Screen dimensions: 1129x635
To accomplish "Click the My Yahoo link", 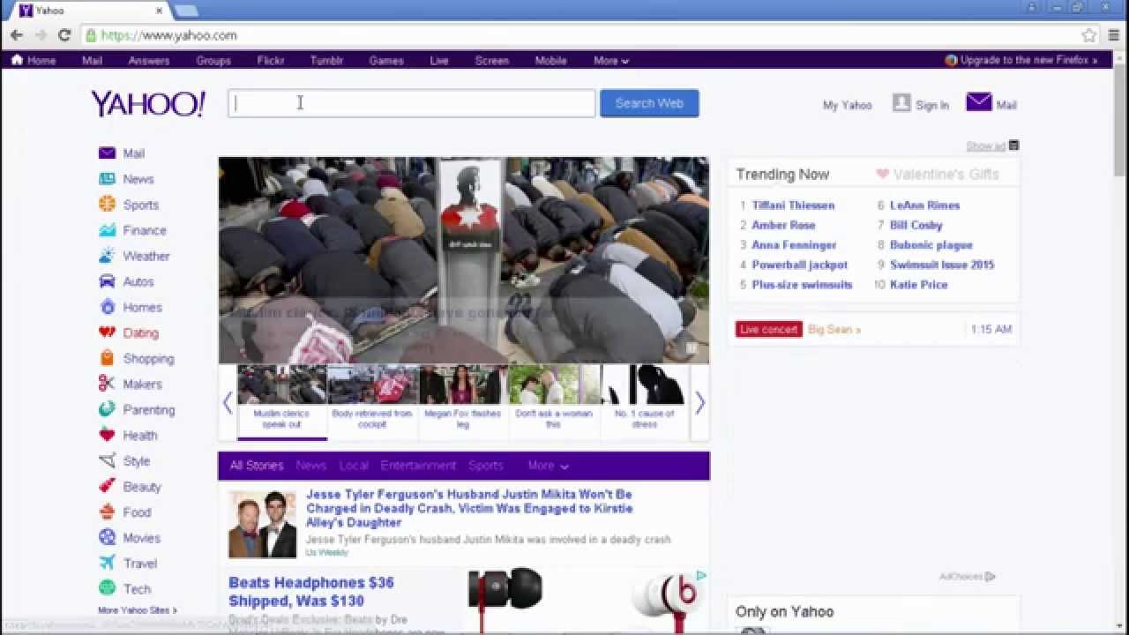I will (847, 105).
